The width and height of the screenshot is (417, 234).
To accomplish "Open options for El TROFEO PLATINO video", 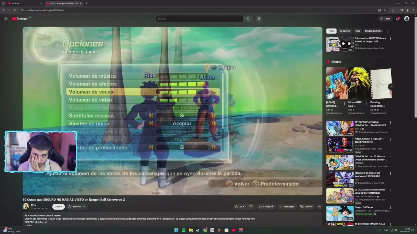I will tap(390, 123).
